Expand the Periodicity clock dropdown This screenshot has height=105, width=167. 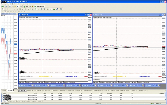click(x=58, y=9)
